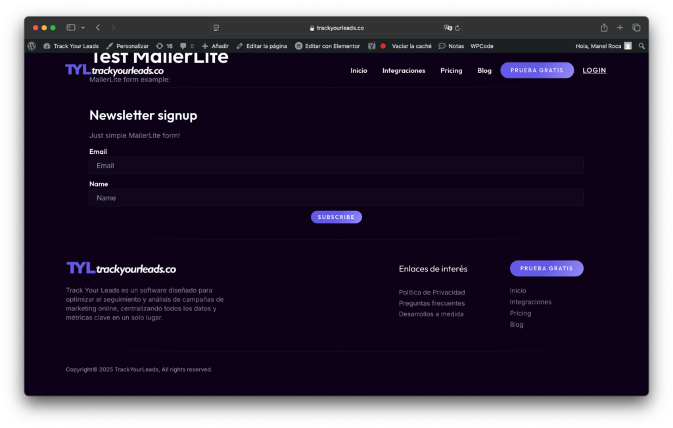Open Preguntas frecuentes link
This screenshot has width=673, height=428.
[432, 303]
